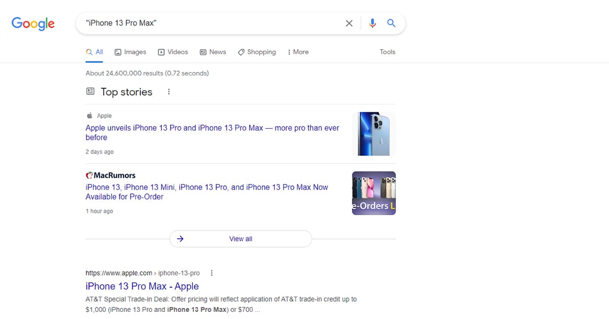
Task: Open the three-dot menu next to Top stories
Action: click(168, 92)
